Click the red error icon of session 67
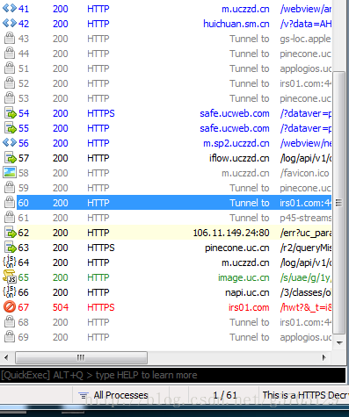The height and width of the screenshot is (417, 349). tap(10, 307)
